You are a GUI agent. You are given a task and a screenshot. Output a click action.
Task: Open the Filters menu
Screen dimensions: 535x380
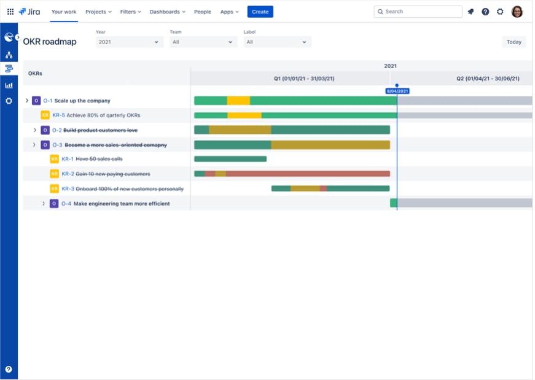130,12
